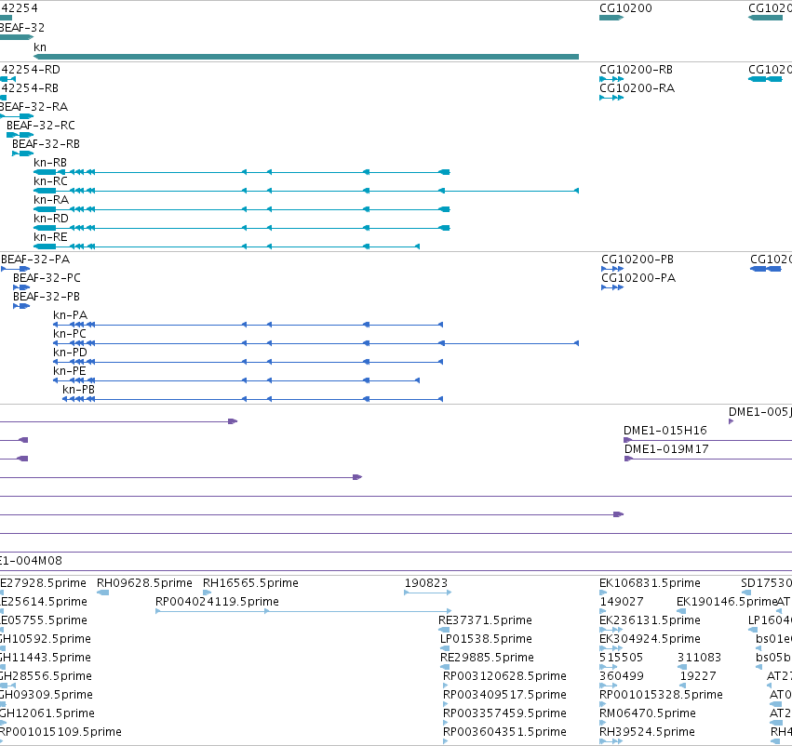This screenshot has height=746, width=792.
Task: Open the RM06470.5prime EST label
Action: pyautogui.click(x=648, y=713)
